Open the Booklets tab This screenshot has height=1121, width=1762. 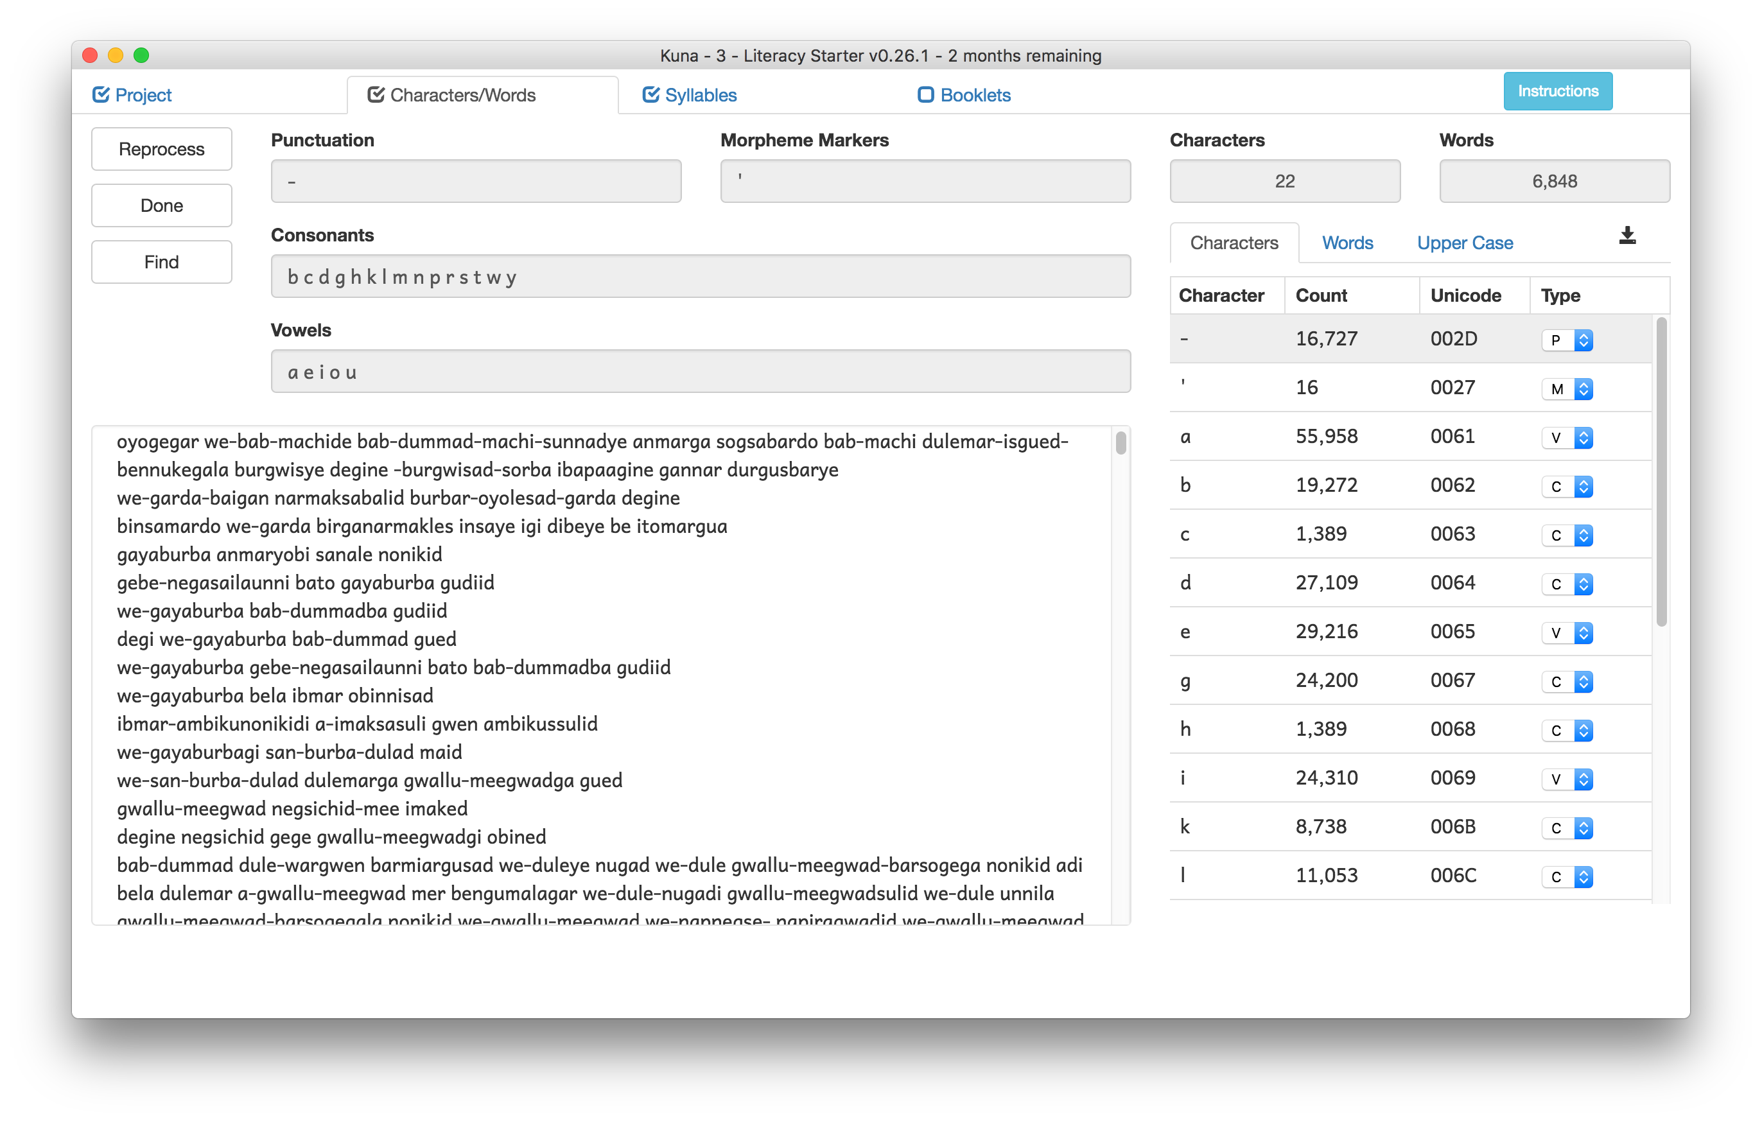tap(964, 95)
